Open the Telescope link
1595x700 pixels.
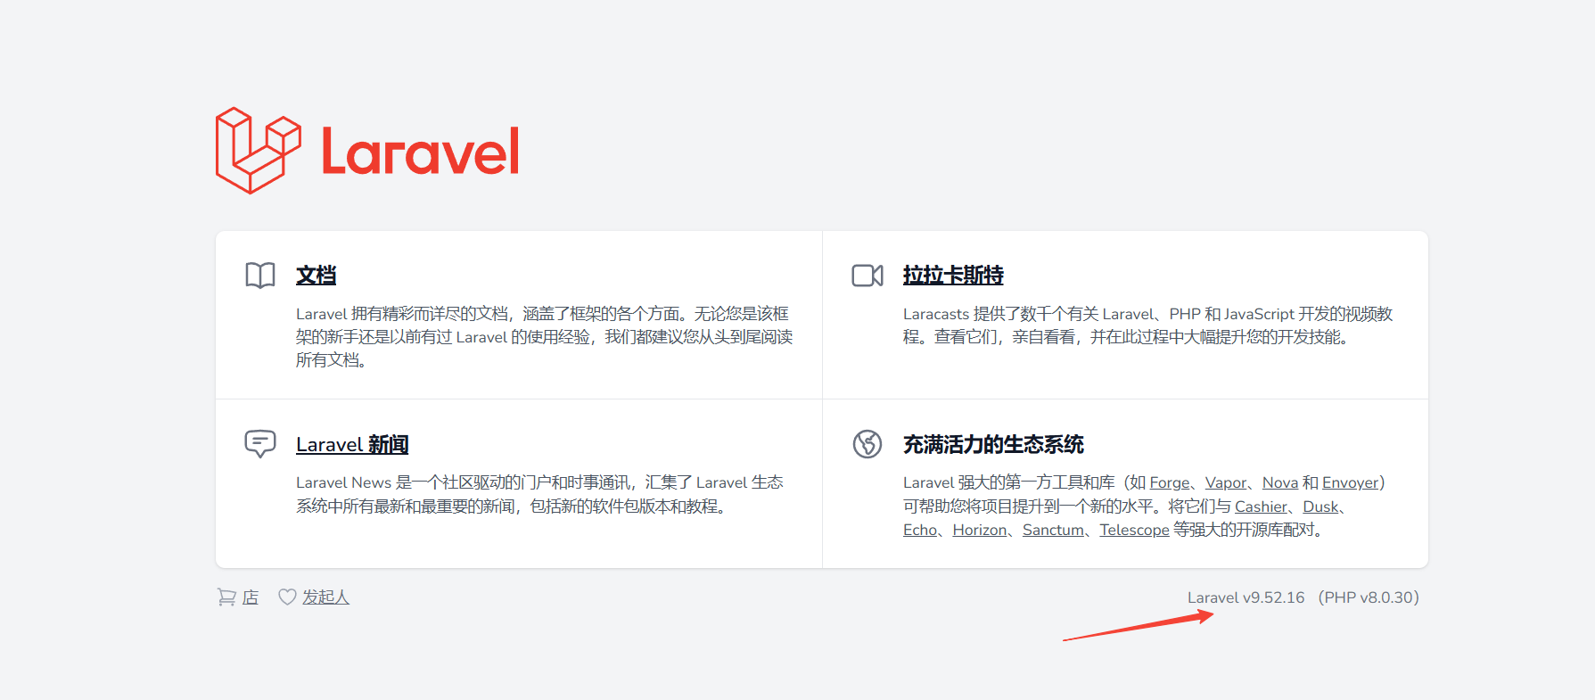pos(1134,530)
